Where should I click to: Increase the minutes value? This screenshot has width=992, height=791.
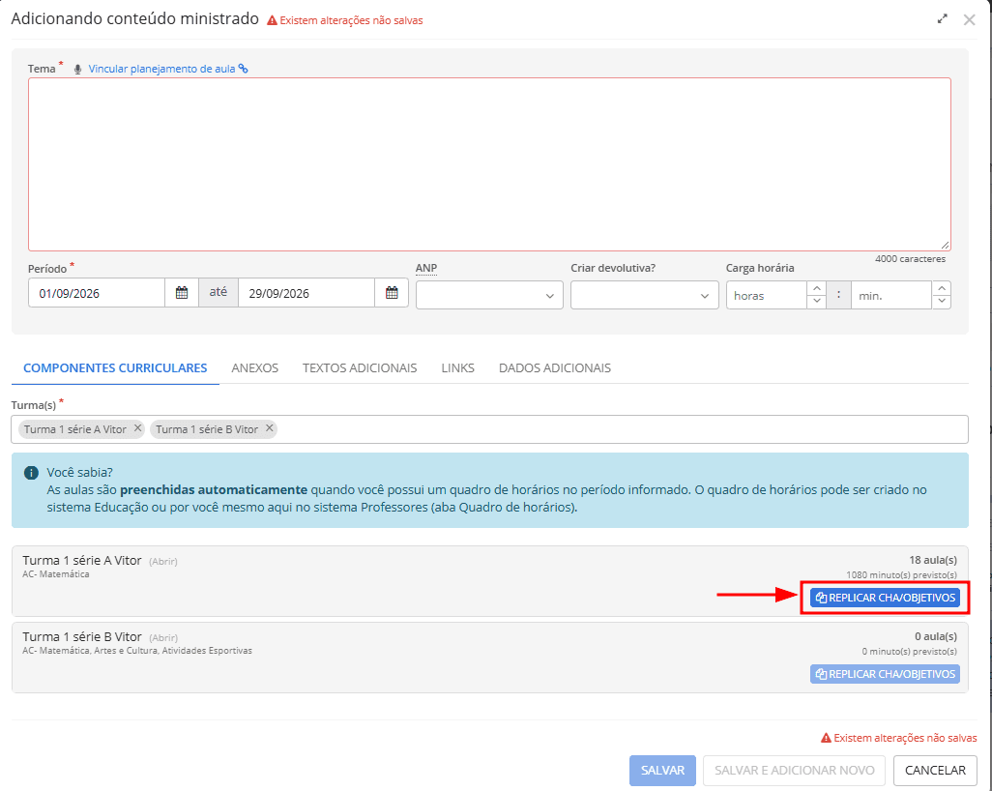pyautogui.click(x=942, y=288)
